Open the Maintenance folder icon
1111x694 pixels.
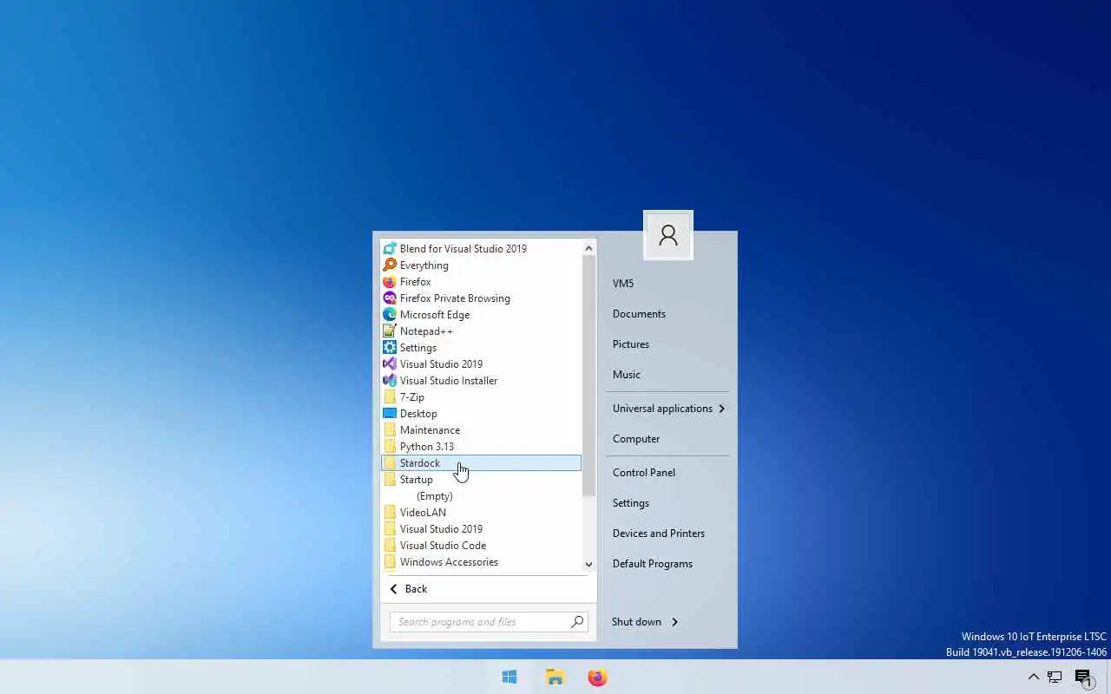[x=390, y=430]
